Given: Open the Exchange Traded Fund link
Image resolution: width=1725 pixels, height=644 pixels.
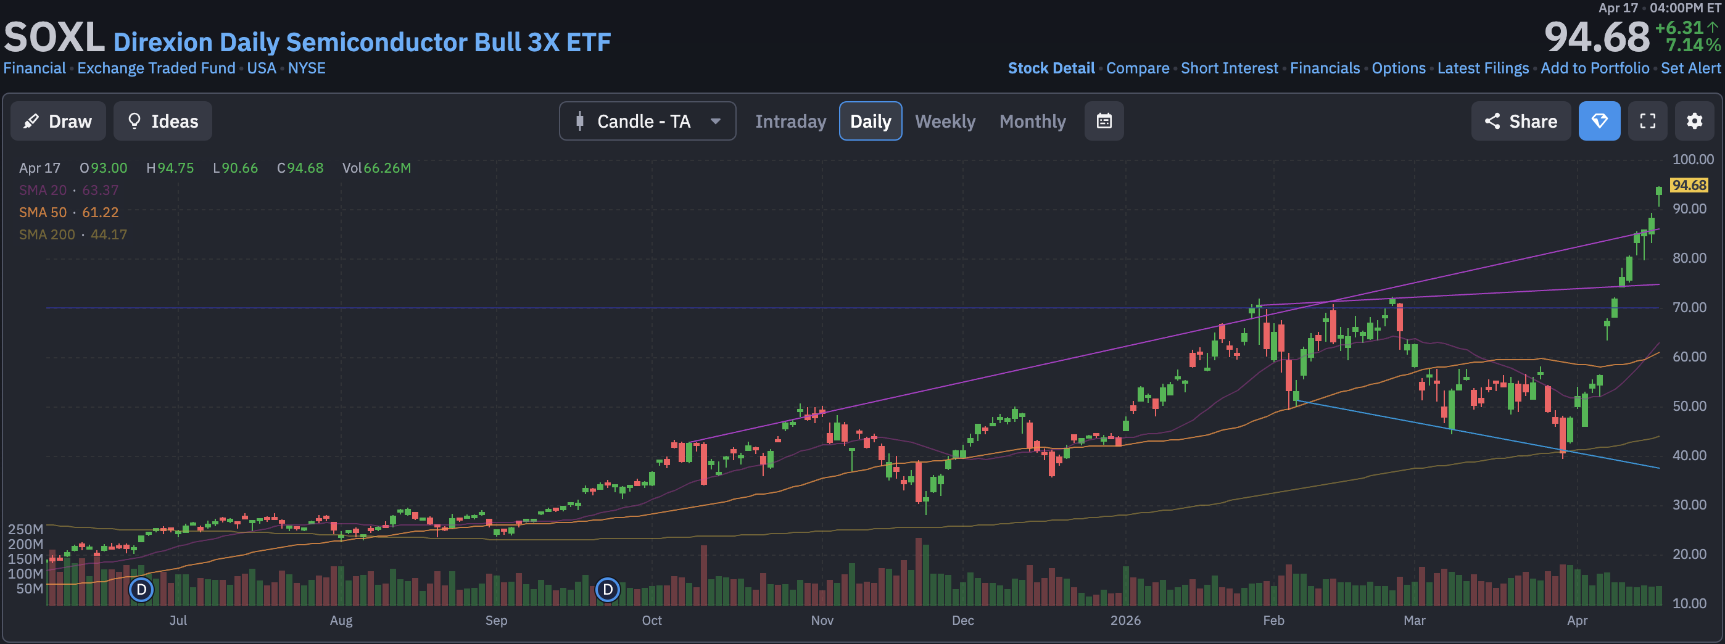Looking at the screenshot, I should tap(157, 68).
